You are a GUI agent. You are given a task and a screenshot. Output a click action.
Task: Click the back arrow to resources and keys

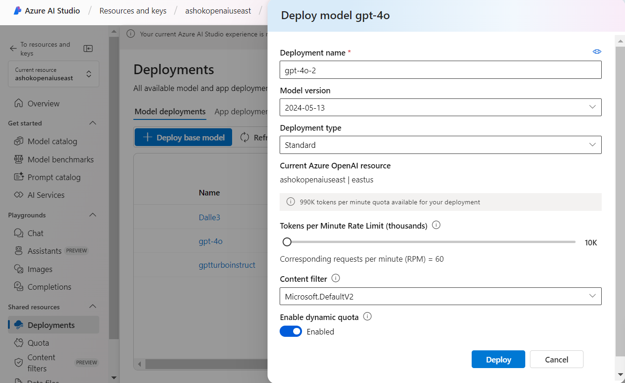click(x=13, y=49)
